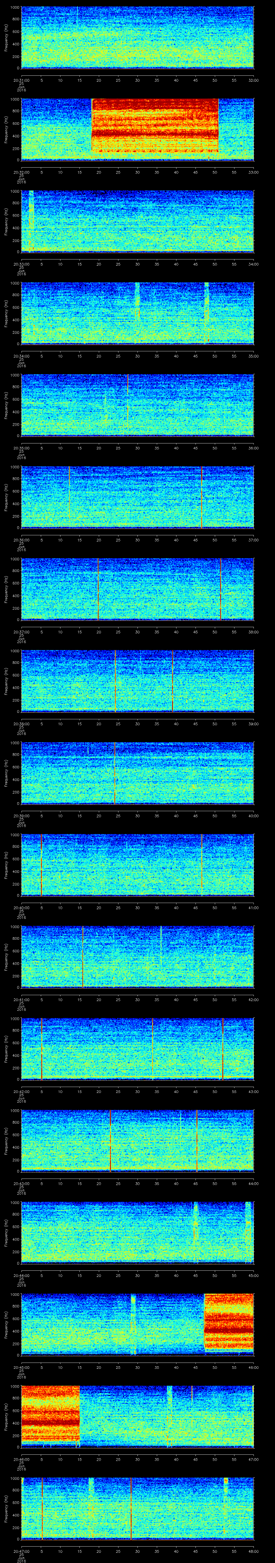Screen dimensions: 275x1563
Task: Select the 20:34:00 time axis label
Action: (22, 356)
